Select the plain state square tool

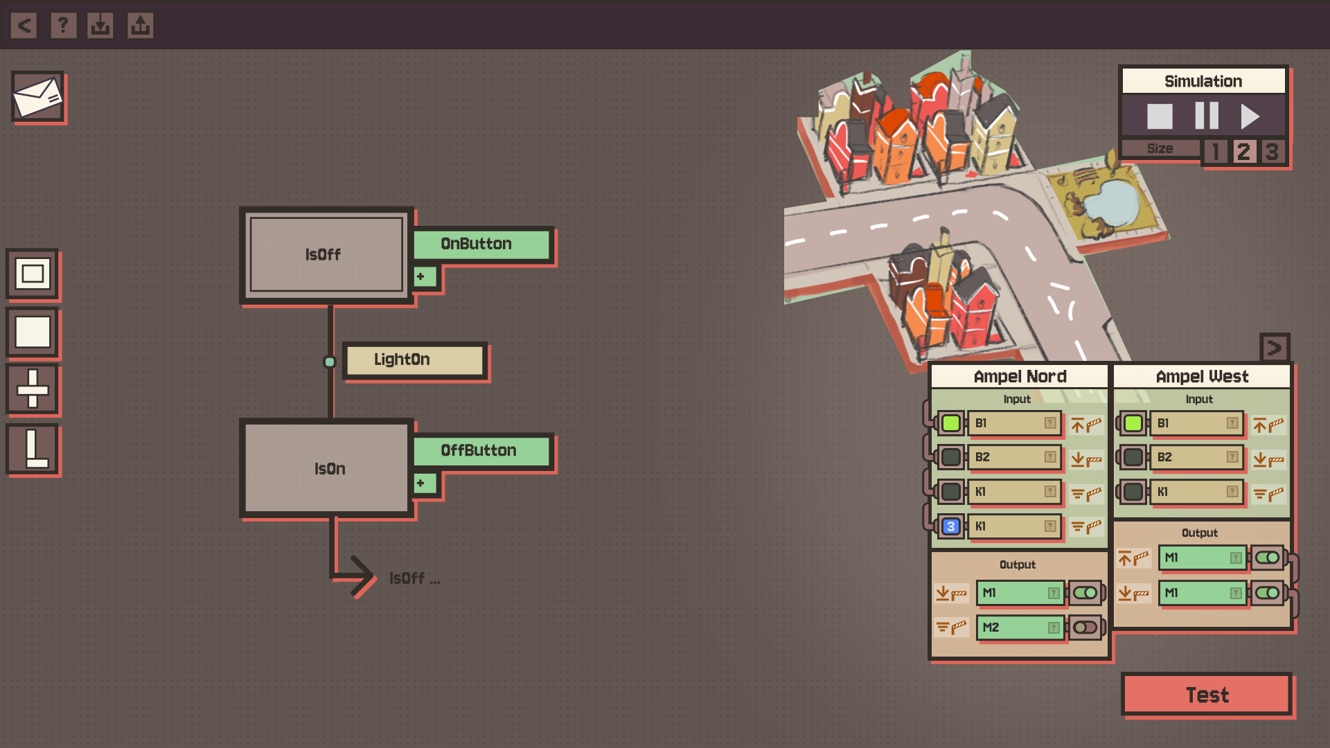tap(33, 332)
